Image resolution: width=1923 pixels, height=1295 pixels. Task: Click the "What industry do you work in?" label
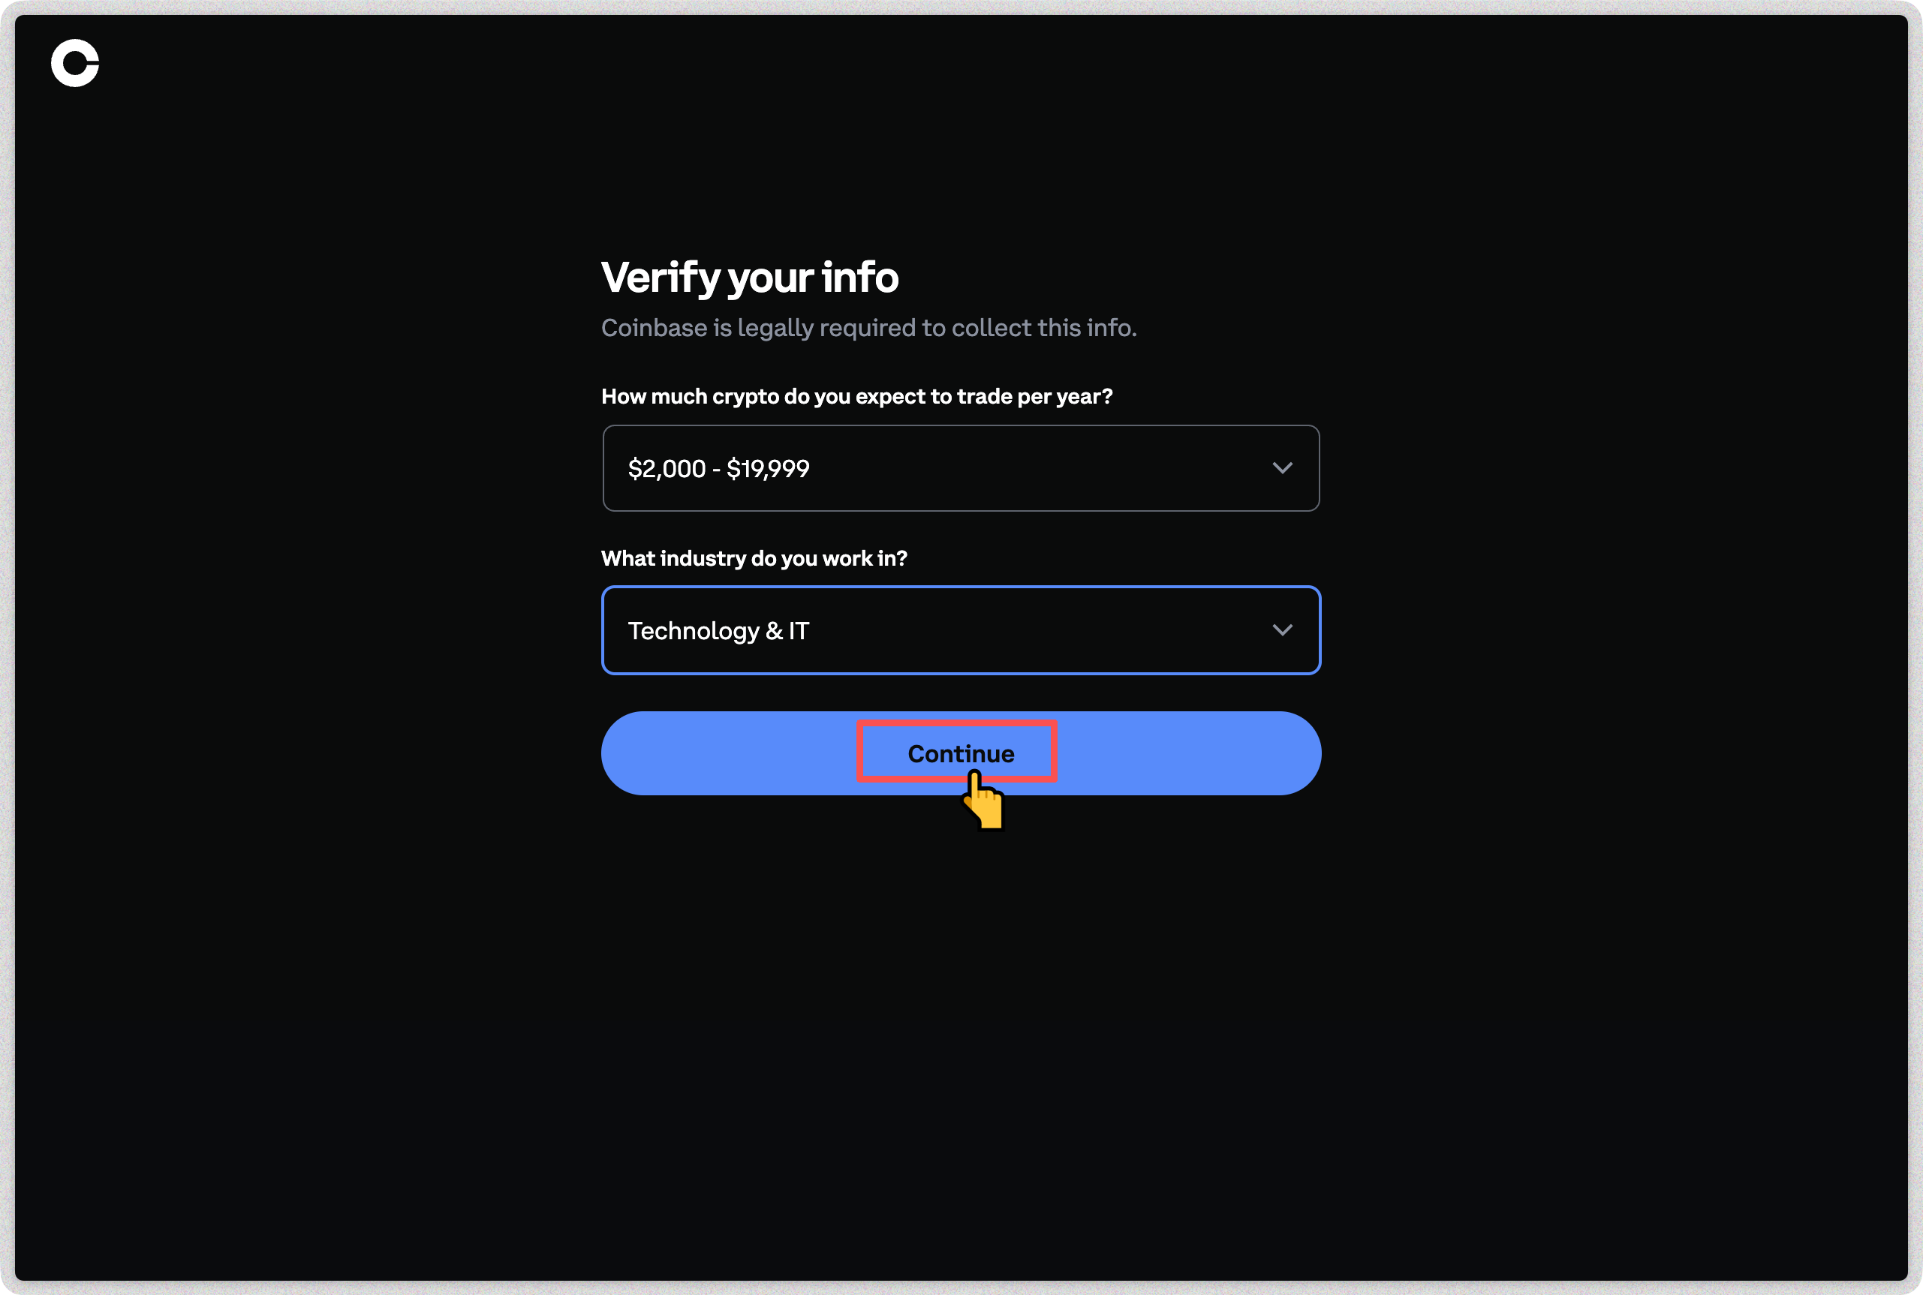[x=754, y=558]
